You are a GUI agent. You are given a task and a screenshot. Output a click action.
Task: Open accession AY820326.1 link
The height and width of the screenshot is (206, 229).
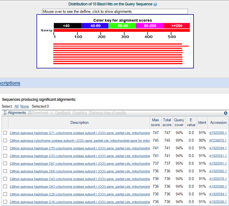[x=218, y=202]
